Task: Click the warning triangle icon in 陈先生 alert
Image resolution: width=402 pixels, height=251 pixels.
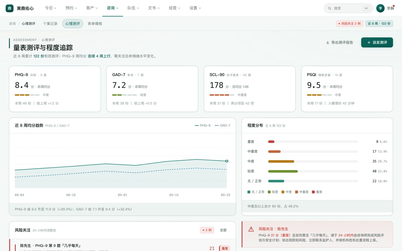Action: (x=251, y=229)
